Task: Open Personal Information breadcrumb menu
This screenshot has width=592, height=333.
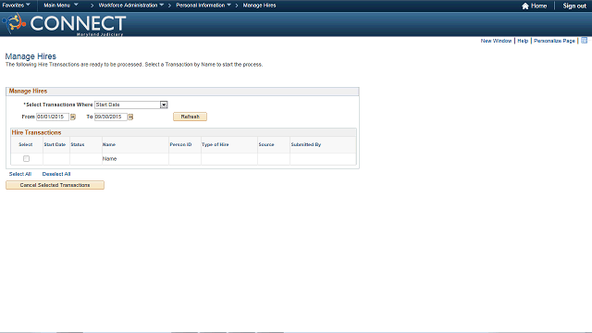Action: 203,6
